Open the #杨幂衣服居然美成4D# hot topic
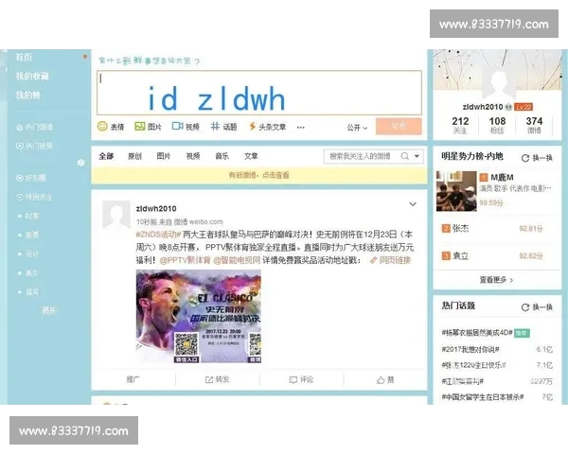 477,332
